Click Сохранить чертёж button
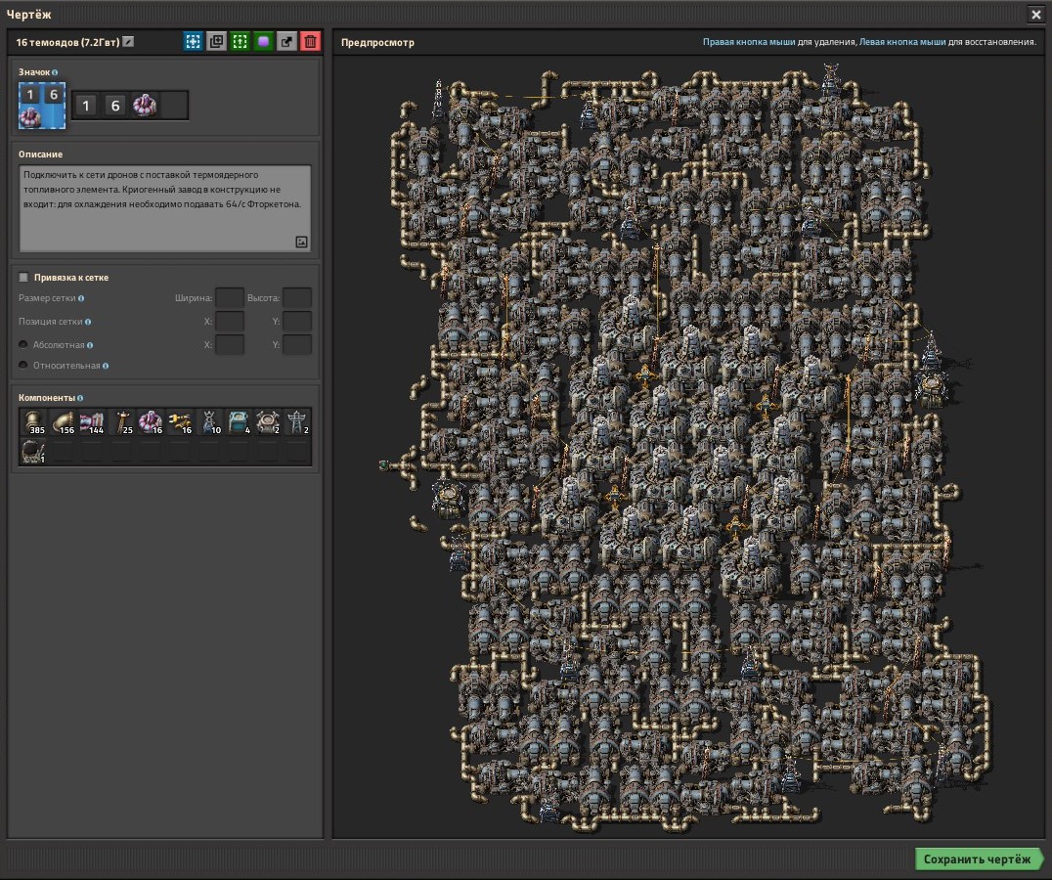 click(977, 859)
